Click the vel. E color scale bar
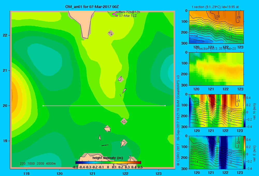The width and height of the screenshot is (259, 176). [x=245, y=152]
